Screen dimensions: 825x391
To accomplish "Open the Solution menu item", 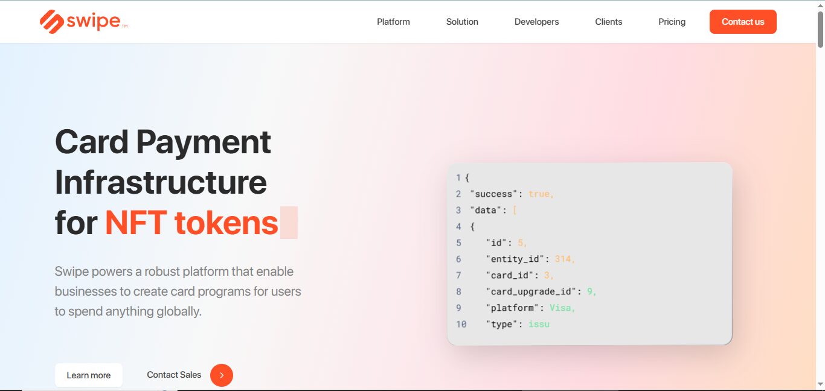I will [x=462, y=22].
